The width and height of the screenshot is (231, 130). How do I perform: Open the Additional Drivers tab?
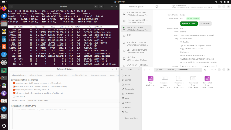coord(79,75)
